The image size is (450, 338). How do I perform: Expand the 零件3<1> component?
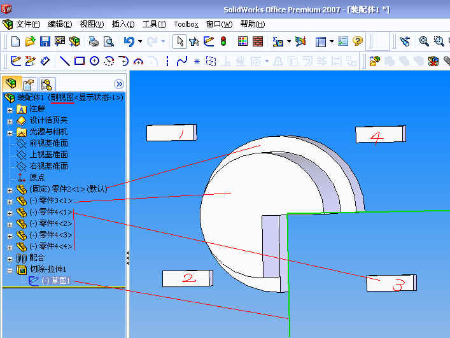click(10, 202)
